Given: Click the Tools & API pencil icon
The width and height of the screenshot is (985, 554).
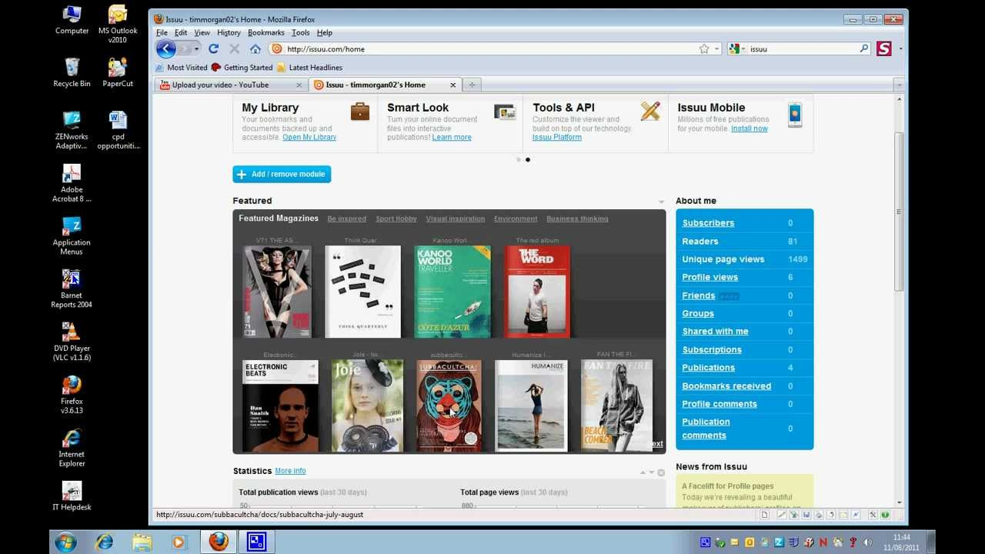Looking at the screenshot, I should click(650, 112).
